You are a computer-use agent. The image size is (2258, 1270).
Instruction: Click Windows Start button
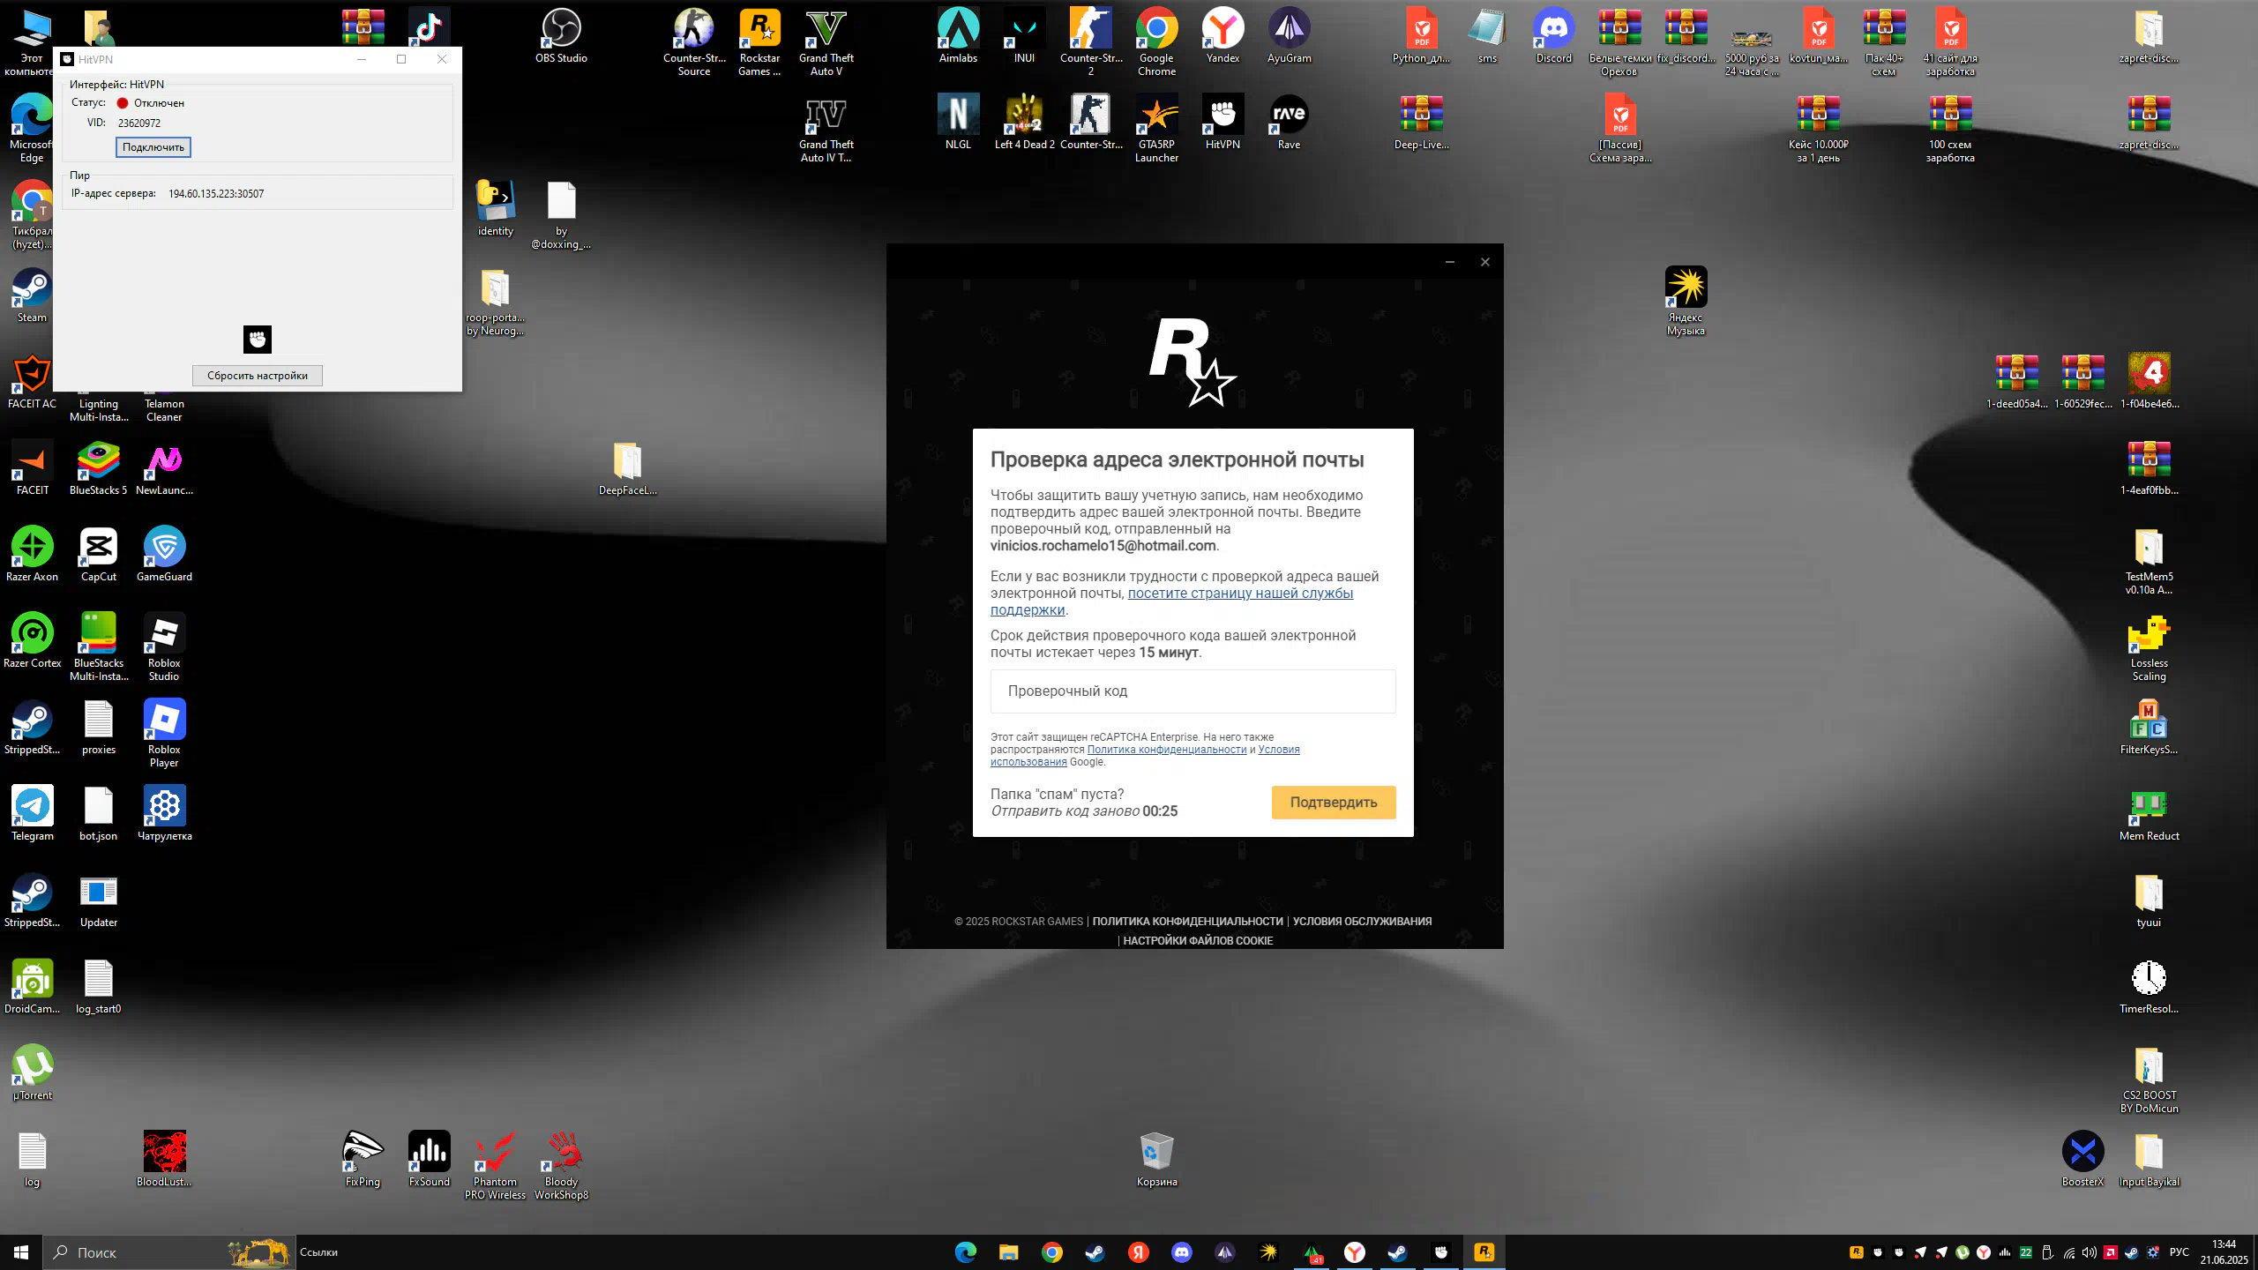click(21, 1252)
